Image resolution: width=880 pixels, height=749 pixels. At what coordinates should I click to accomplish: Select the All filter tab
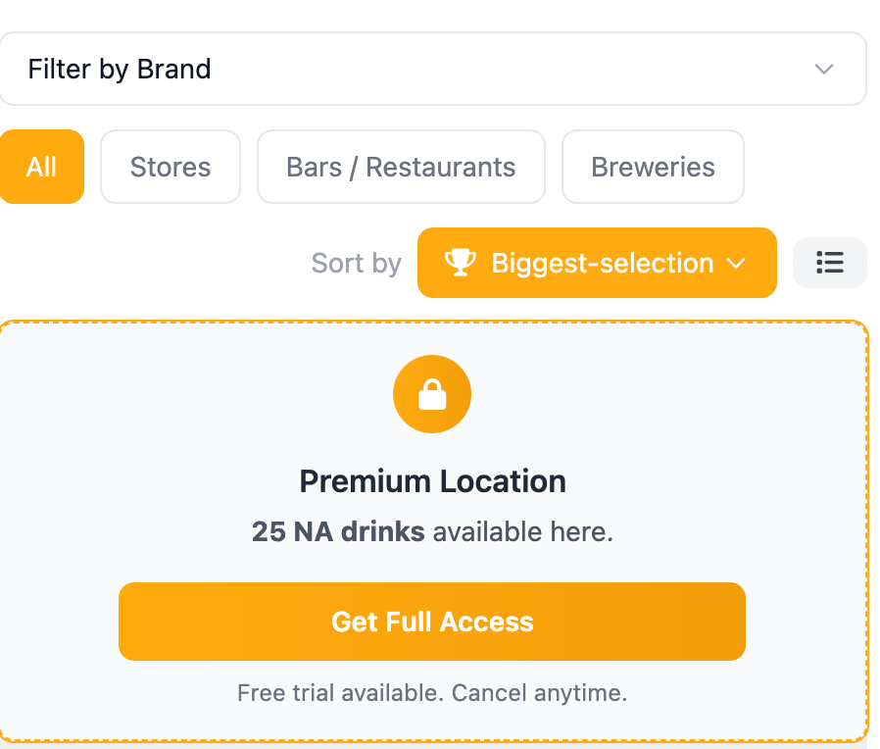tap(41, 167)
